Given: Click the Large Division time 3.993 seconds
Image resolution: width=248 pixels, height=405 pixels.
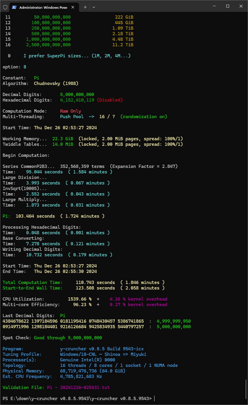Looking at the screenshot, I should (43, 183).
